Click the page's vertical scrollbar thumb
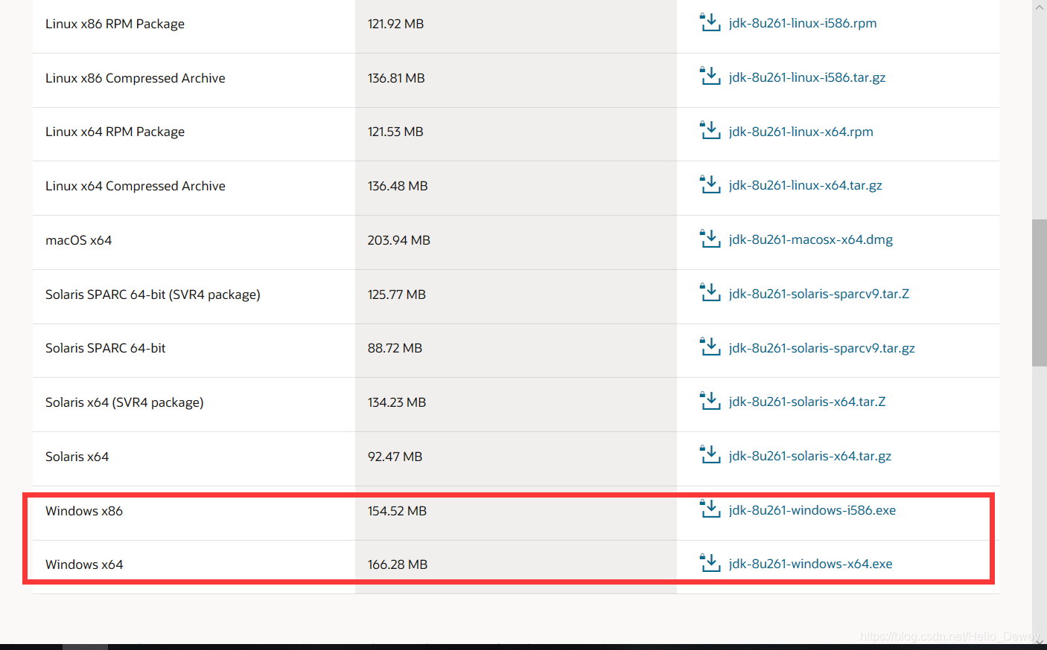Screen dimensions: 1047x650 (1040, 293)
